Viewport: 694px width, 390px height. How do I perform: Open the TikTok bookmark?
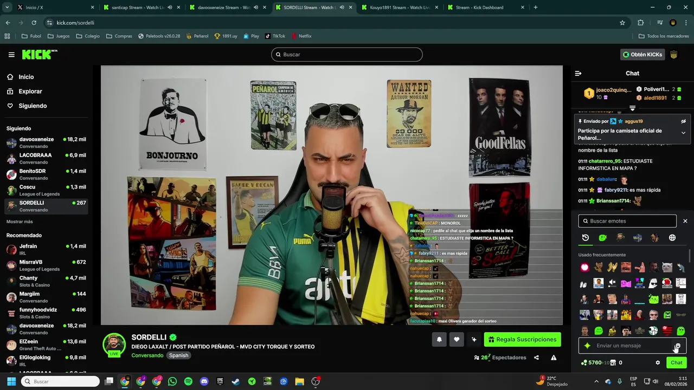coord(275,36)
